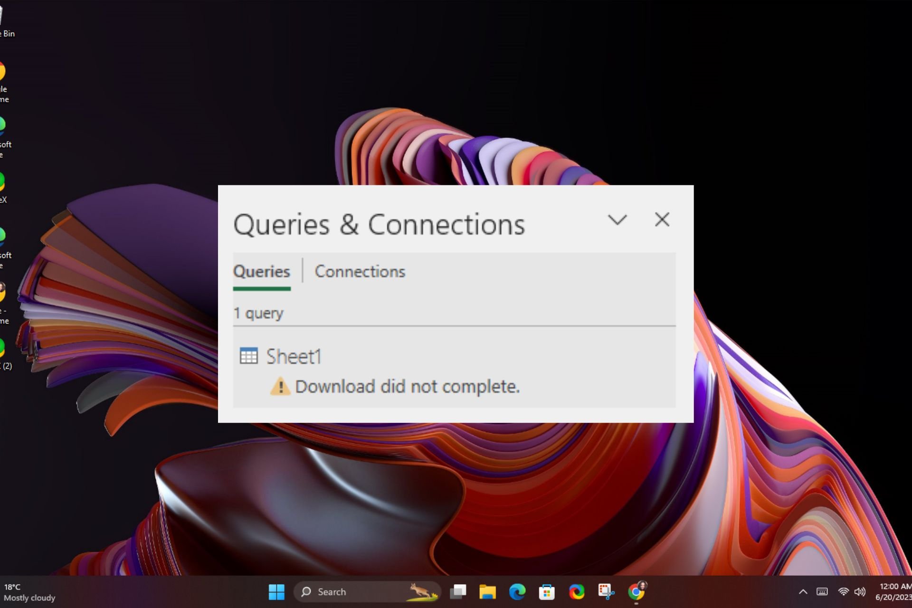Select the Sheet1 query entry
Image resolution: width=912 pixels, height=608 pixels.
tap(454, 370)
